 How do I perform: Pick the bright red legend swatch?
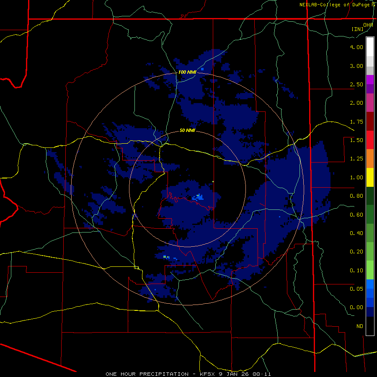[370, 140]
